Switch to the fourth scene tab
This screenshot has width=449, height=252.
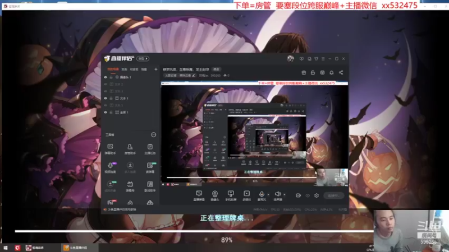144,69
